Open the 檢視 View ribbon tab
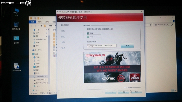 pos(54,22)
